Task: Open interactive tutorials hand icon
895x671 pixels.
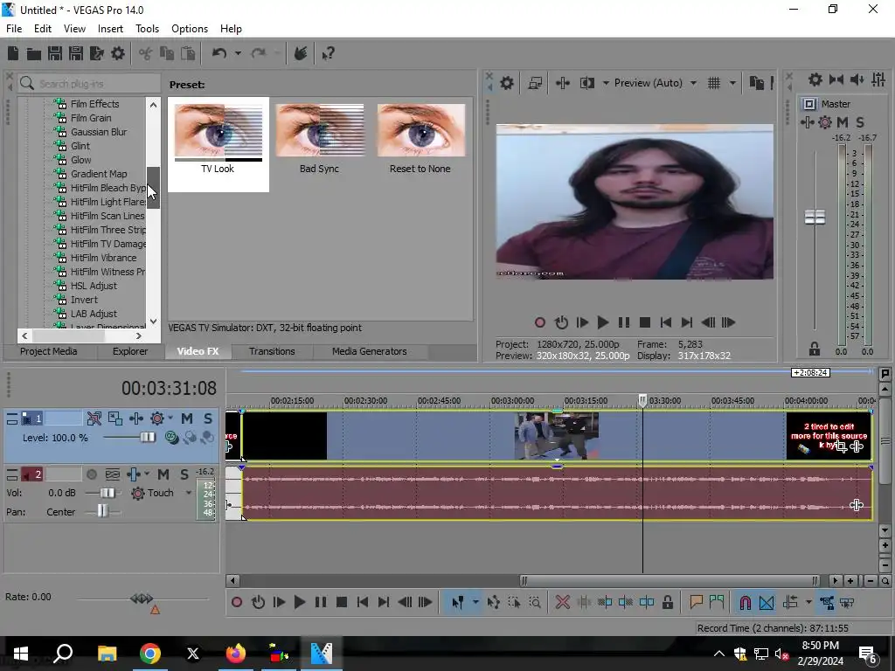Action: 301,53
